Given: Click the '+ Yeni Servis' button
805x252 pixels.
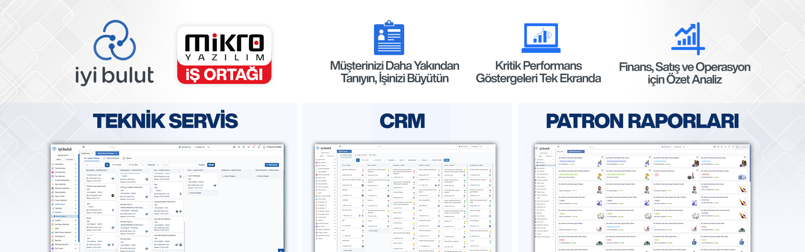Looking at the screenshot, I should [272, 165].
